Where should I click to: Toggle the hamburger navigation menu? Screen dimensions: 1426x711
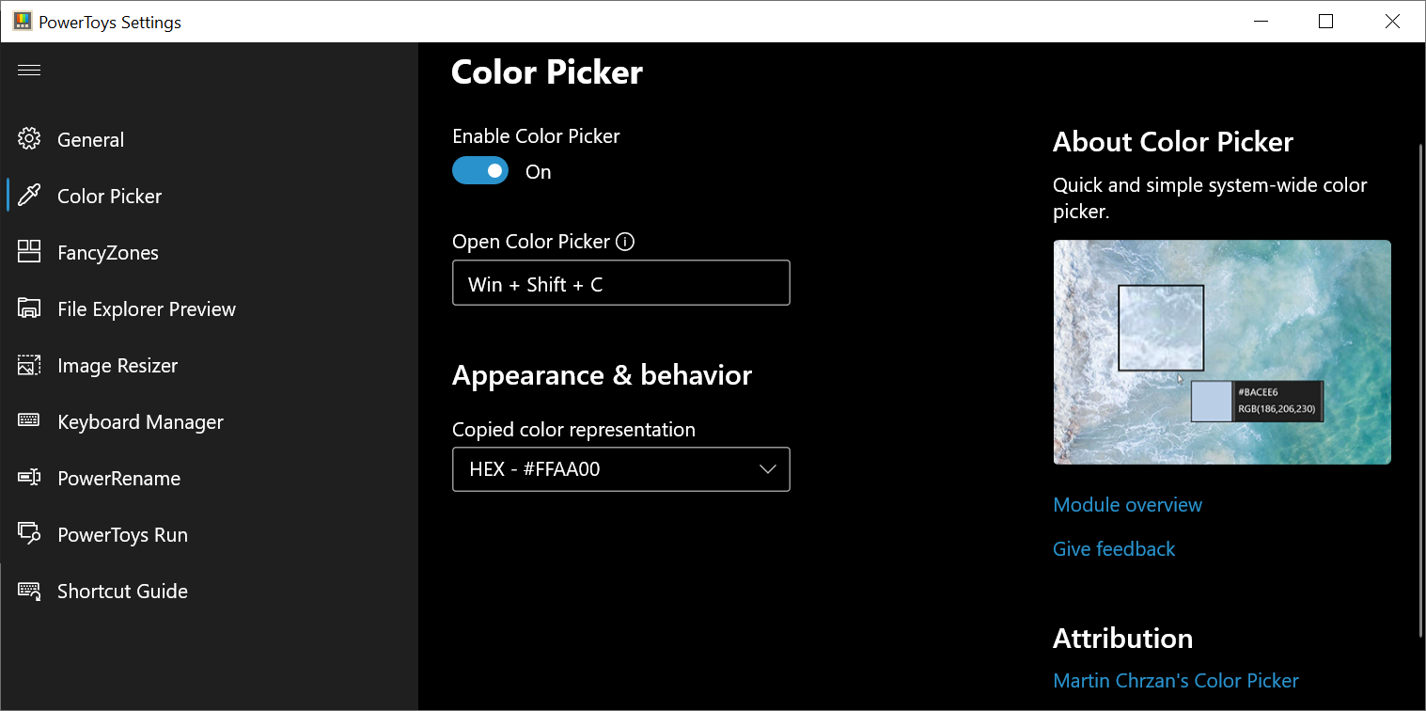pyautogui.click(x=28, y=70)
